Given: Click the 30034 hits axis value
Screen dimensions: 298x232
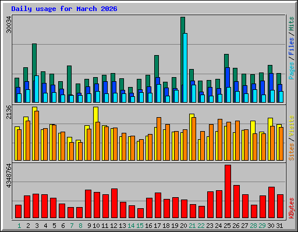Looking at the screenshot, I should [x=9, y=24].
